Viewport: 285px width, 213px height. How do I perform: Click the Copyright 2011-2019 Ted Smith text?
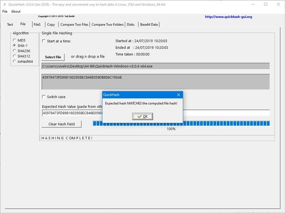56,16
